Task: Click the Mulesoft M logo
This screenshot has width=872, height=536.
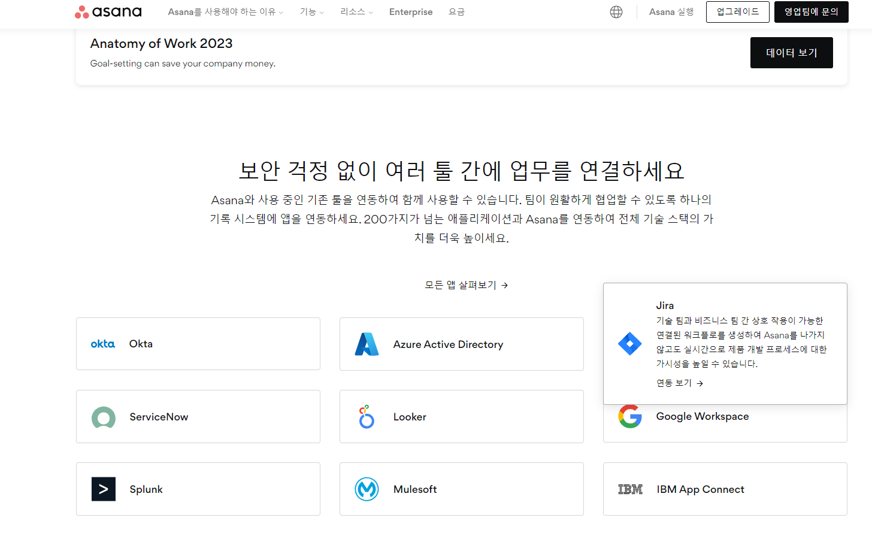Action: [x=367, y=489]
